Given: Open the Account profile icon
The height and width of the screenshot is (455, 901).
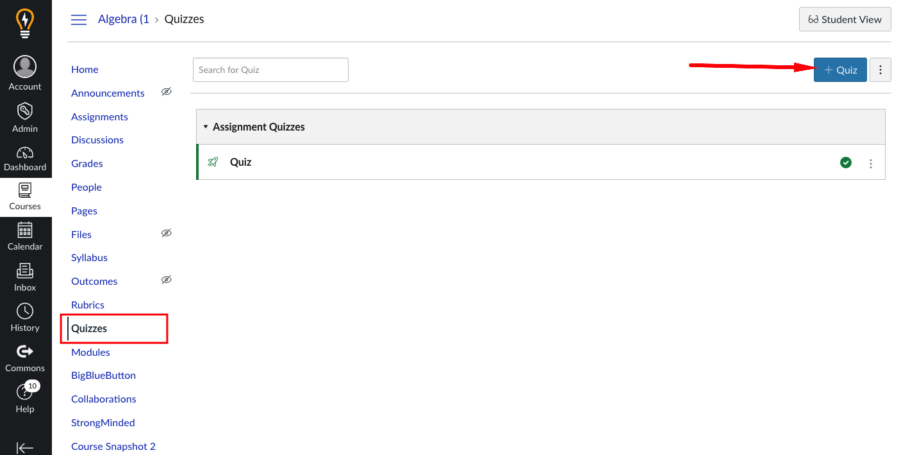Looking at the screenshot, I should (x=25, y=67).
